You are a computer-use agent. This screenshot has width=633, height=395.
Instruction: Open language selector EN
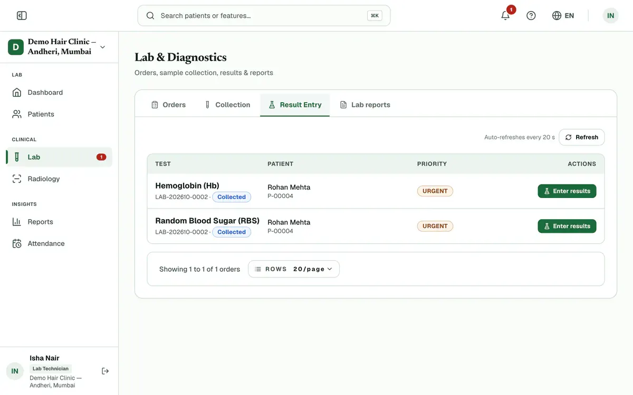[563, 16]
